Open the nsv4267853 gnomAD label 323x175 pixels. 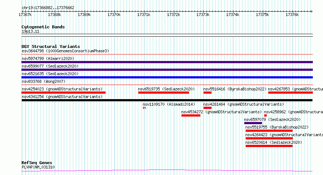pos(295,89)
